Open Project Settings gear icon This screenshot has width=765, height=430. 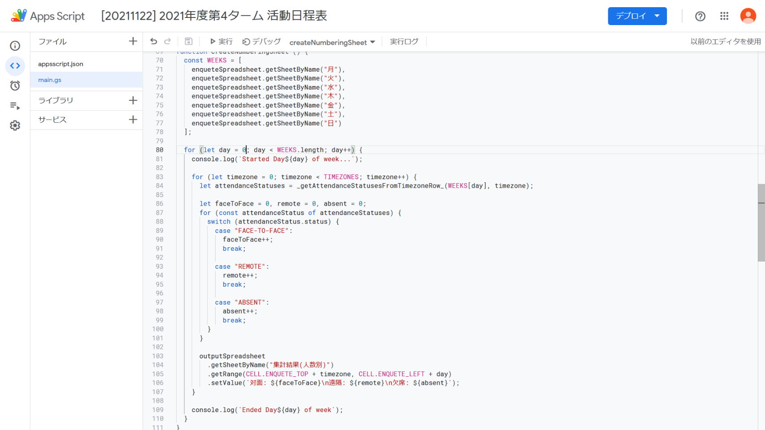point(15,125)
